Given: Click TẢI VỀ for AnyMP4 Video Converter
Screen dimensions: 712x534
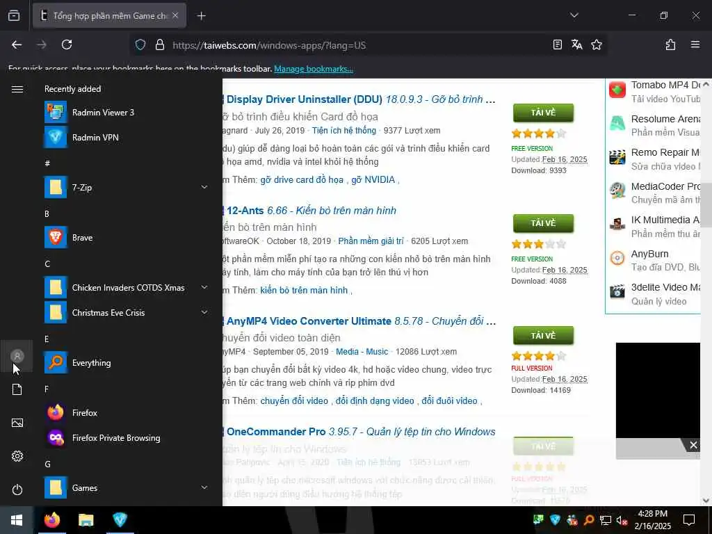Looking at the screenshot, I should coord(543,335).
